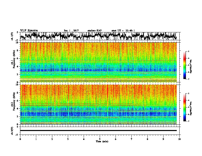The height and width of the screenshot is (156, 202).
Task: Click the ch.1 spectrogram color bar
Action: coord(184,65)
